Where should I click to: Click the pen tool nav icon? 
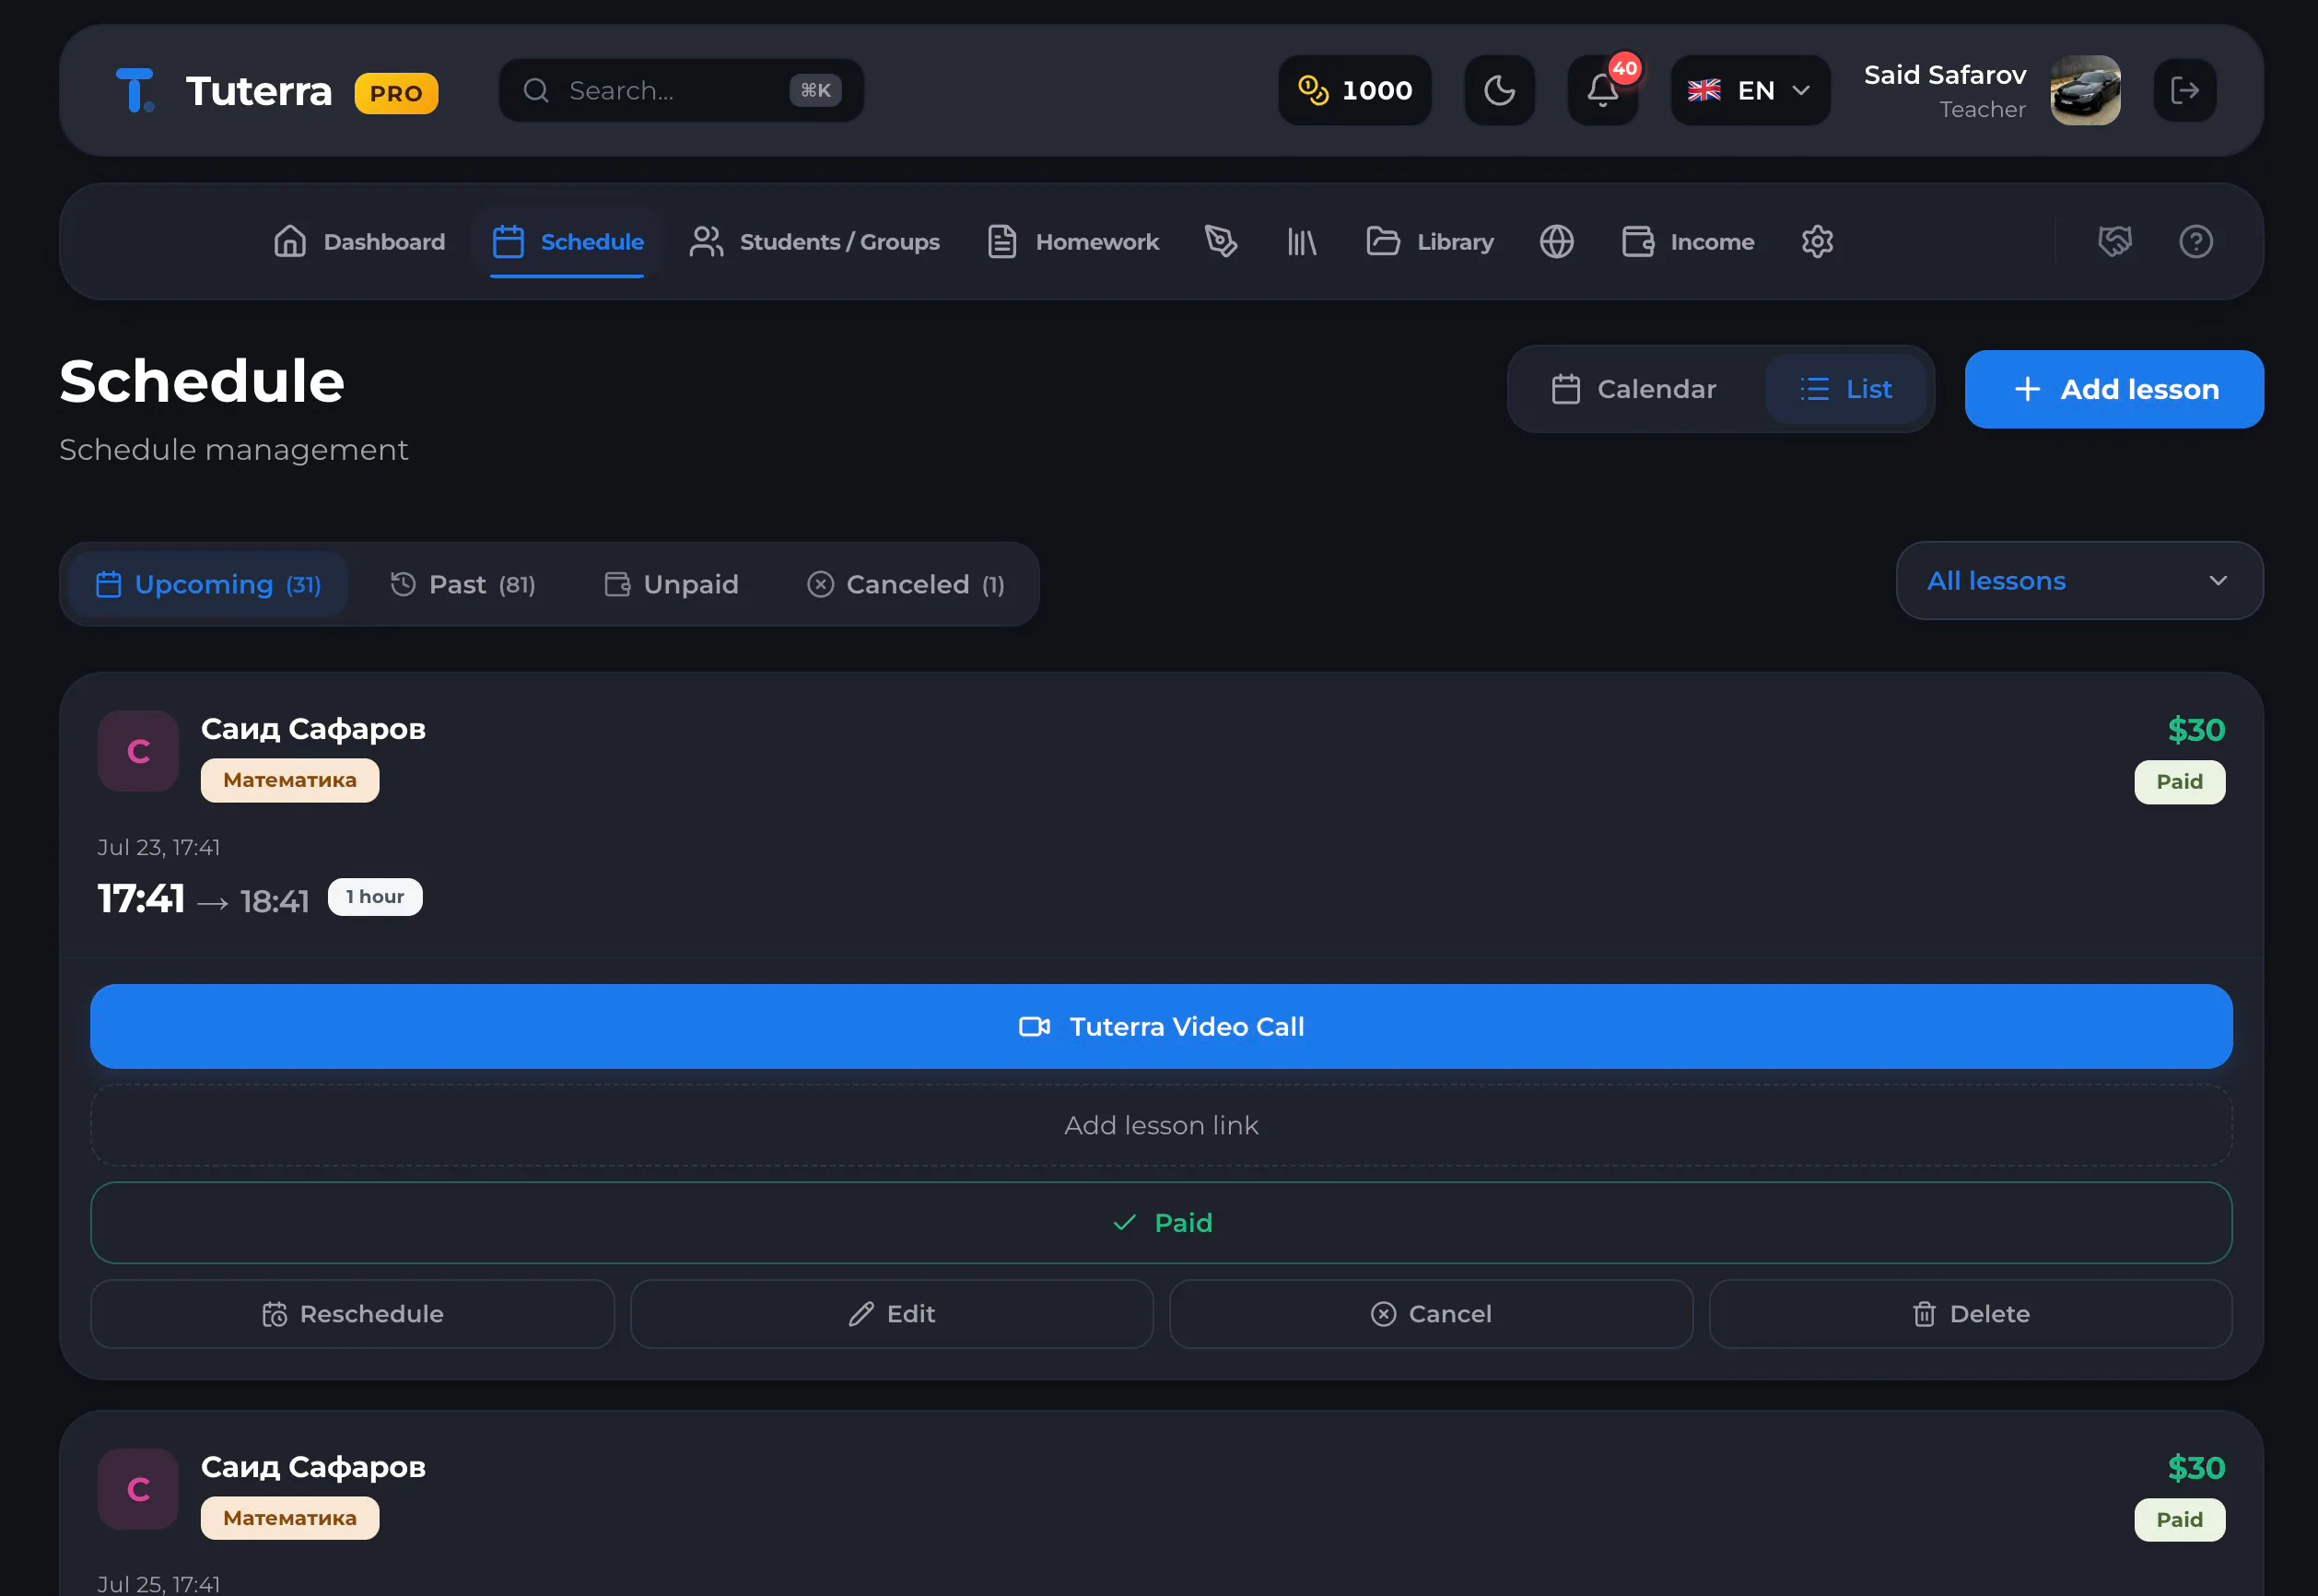coord(1221,241)
